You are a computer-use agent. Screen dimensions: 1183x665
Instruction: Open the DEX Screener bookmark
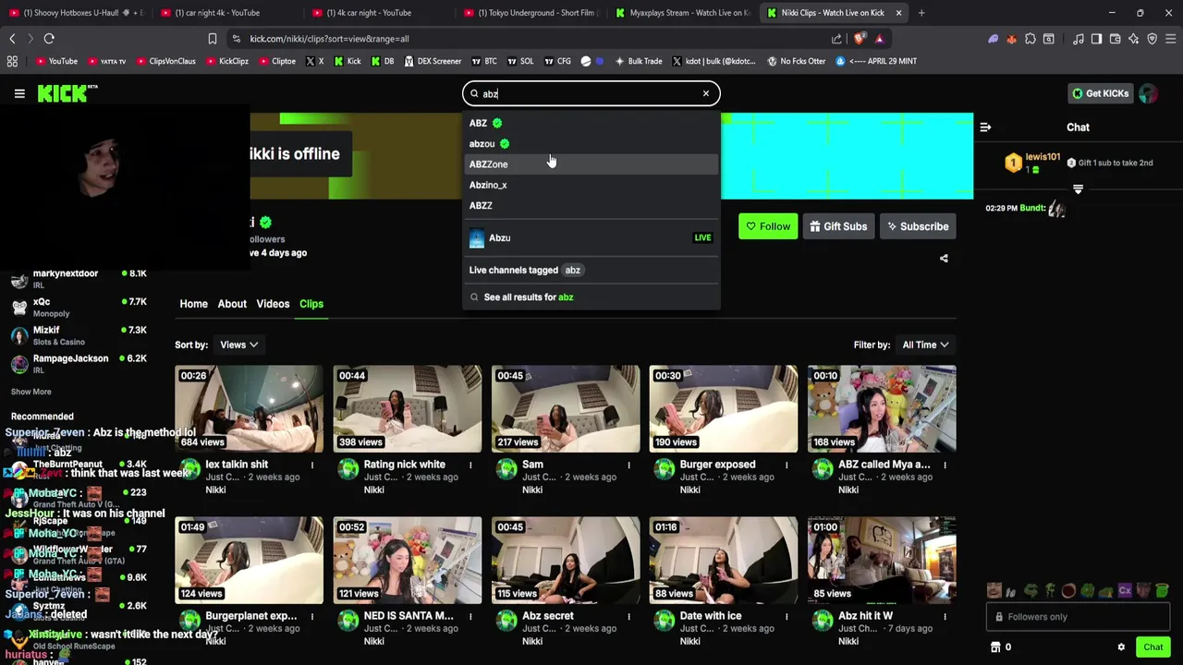pos(433,61)
